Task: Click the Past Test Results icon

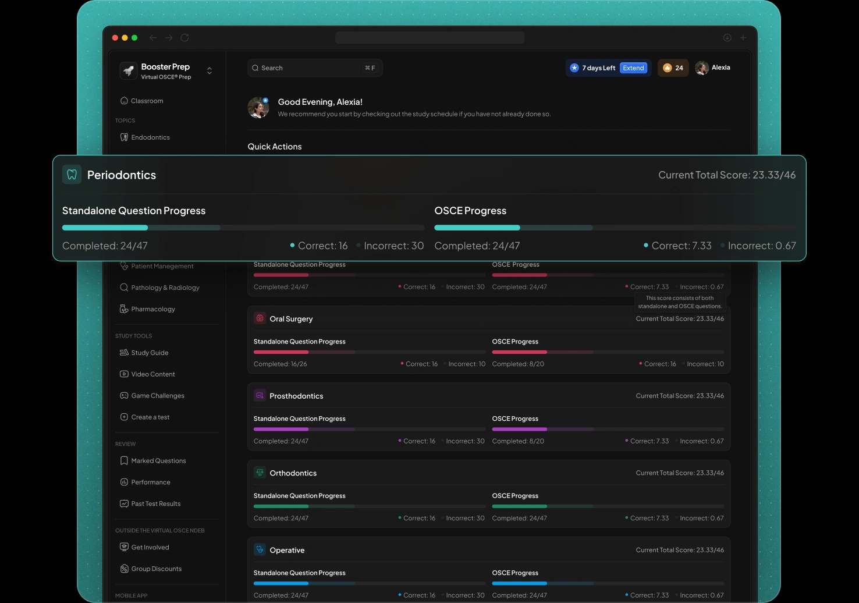Action: (x=124, y=504)
